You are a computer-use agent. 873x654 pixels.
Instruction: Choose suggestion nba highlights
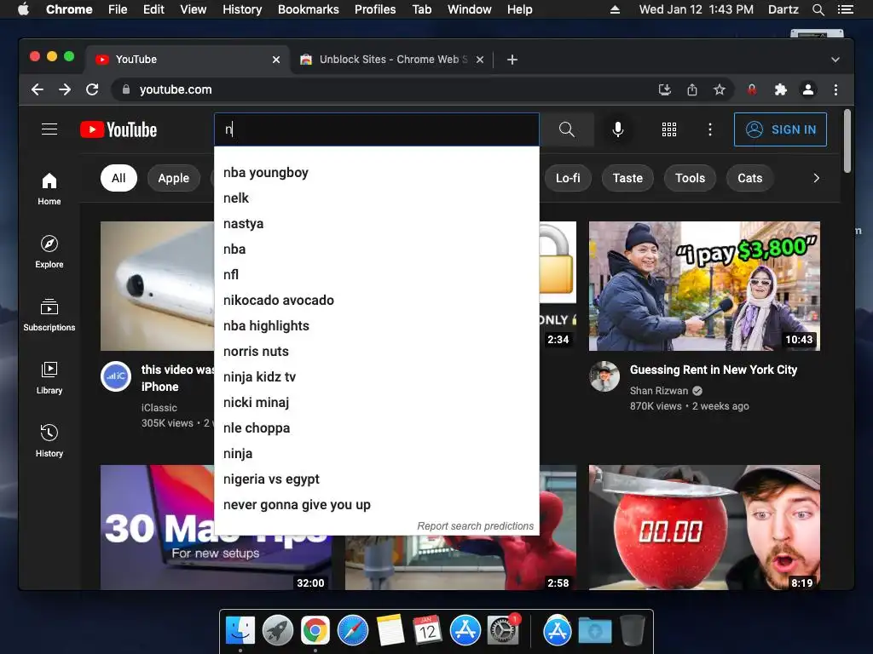[x=376, y=326]
